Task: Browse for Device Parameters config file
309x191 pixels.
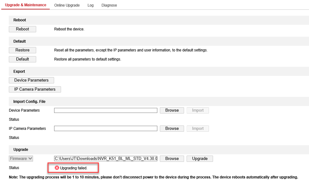Action: [172, 110]
